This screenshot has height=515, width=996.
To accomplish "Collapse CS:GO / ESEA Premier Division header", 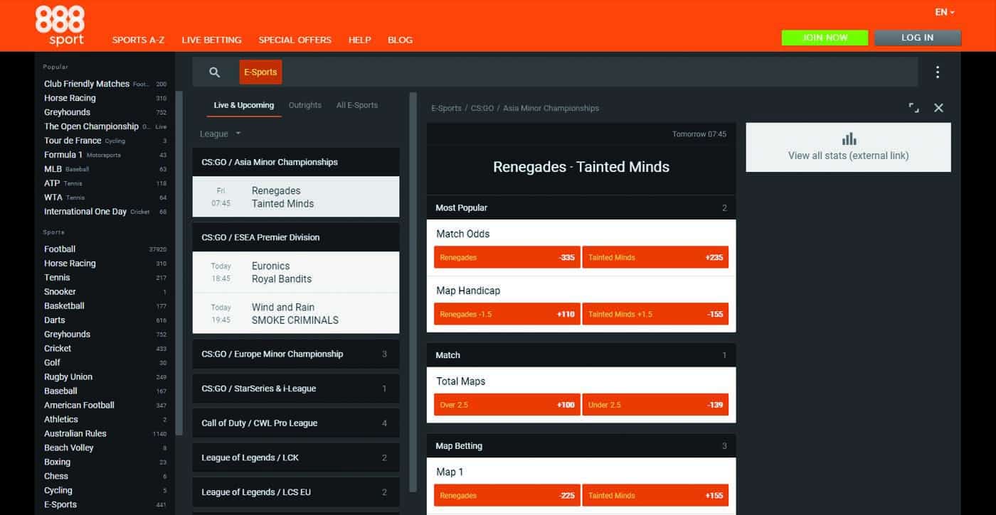I will [x=296, y=237].
